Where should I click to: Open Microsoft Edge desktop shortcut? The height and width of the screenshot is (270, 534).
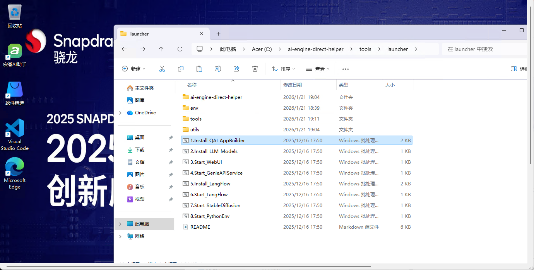coord(15,173)
